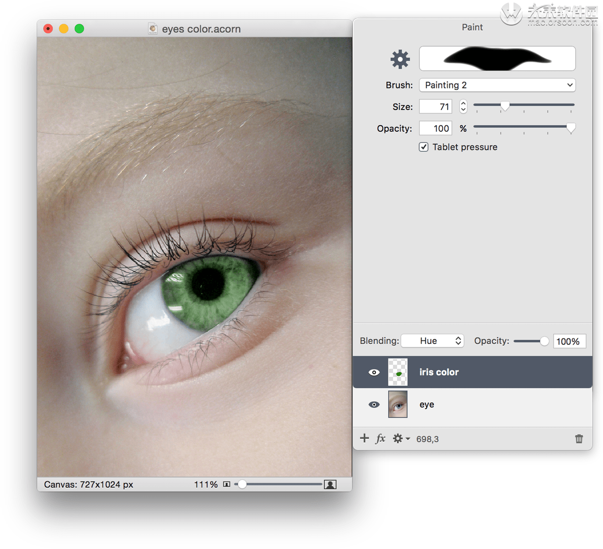Hide the iris color layer
603x549 pixels.
tap(374, 373)
